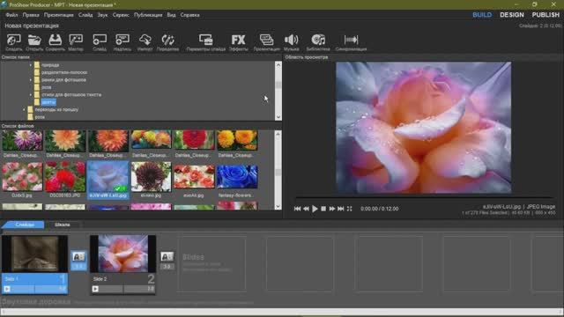Screen dimensions: 564x317
Task: Toggle full-screen preview icon
Action: [x=349, y=209]
